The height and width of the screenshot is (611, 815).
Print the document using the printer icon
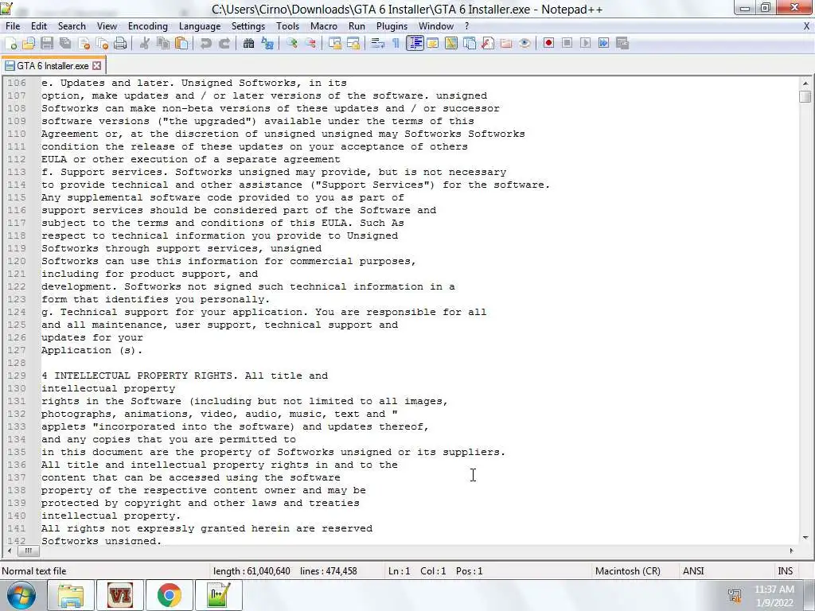[x=120, y=44]
